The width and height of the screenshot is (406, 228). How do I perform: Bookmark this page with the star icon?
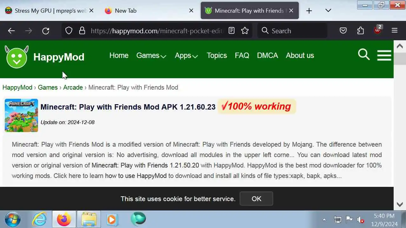click(245, 31)
